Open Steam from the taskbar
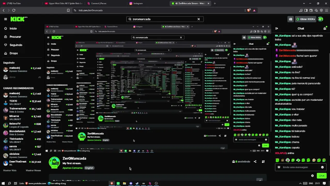The width and height of the screenshot is (330, 186). [x=137, y=183]
